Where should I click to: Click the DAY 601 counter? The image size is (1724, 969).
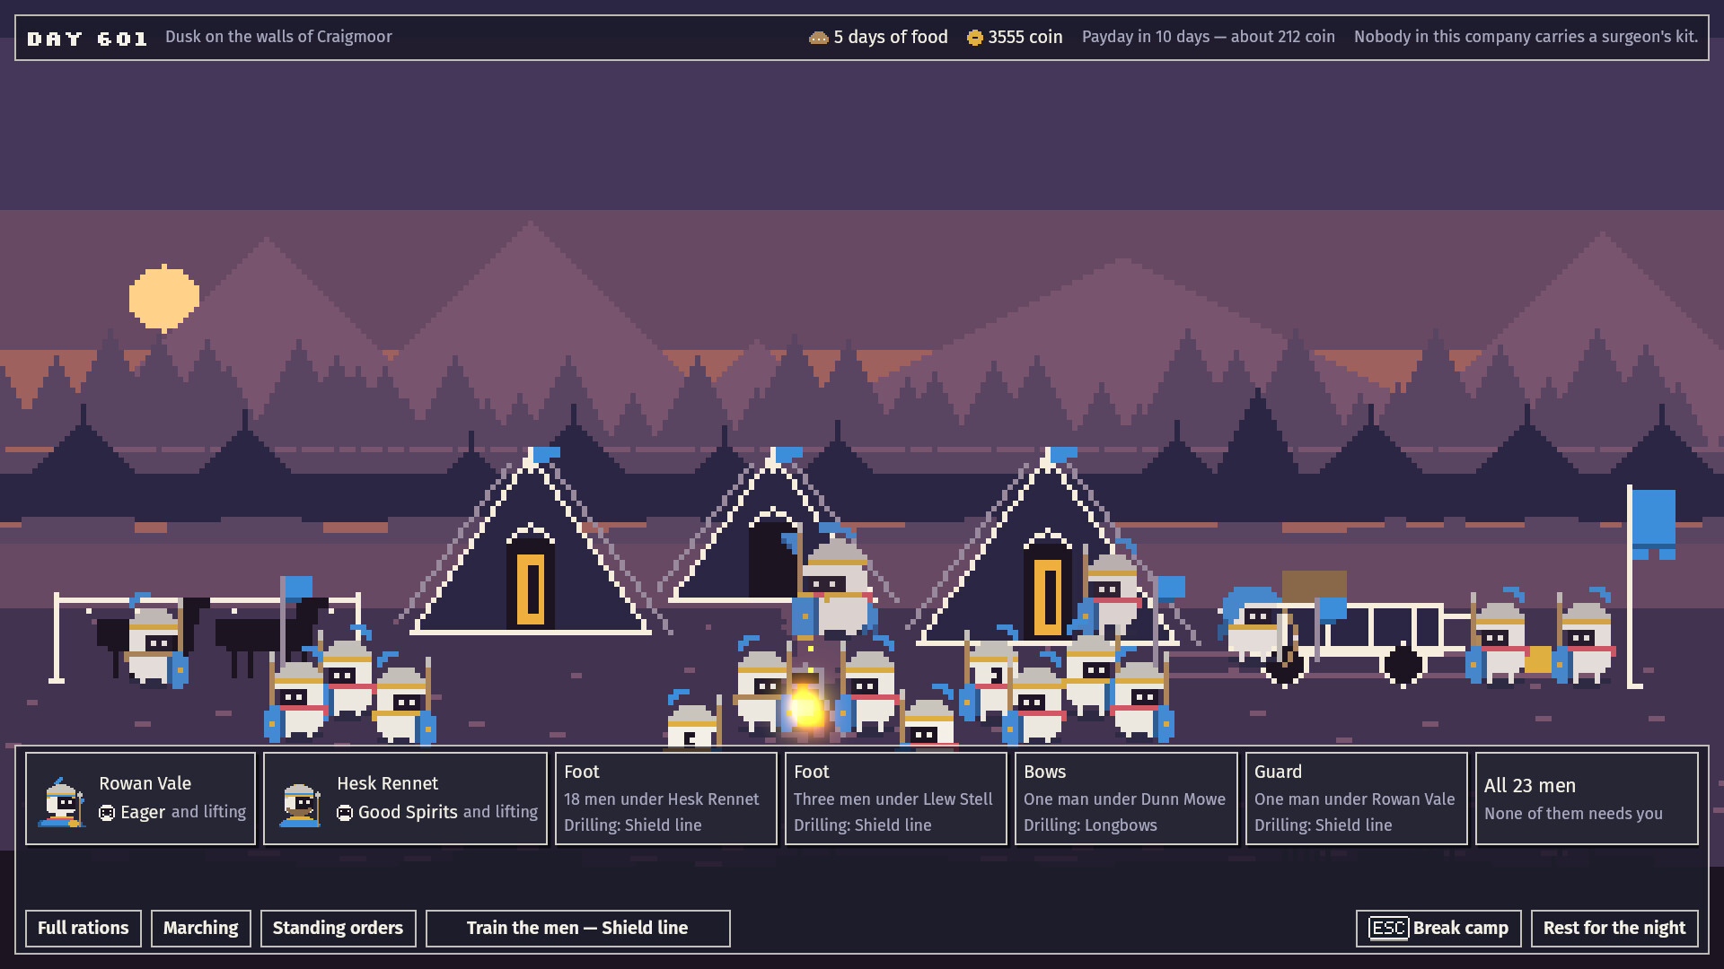(x=87, y=38)
